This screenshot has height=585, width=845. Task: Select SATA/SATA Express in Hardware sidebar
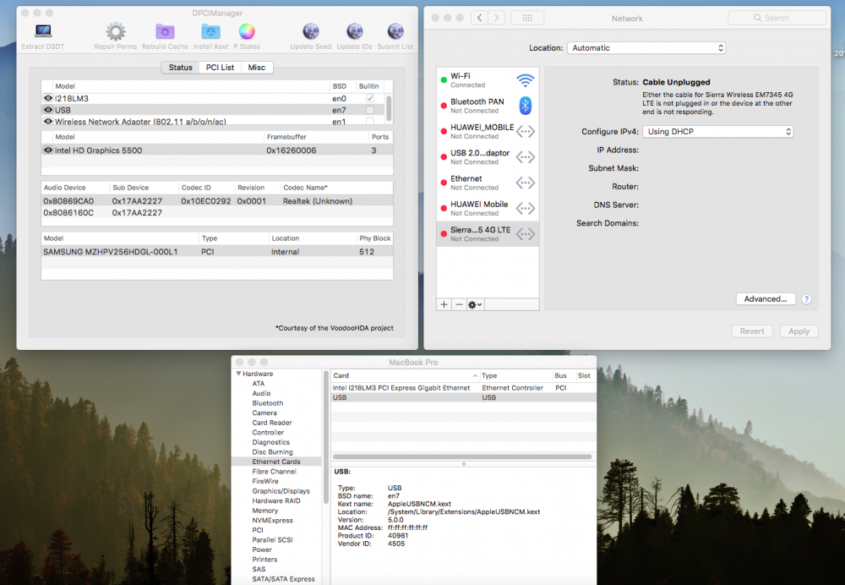pyautogui.click(x=283, y=579)
